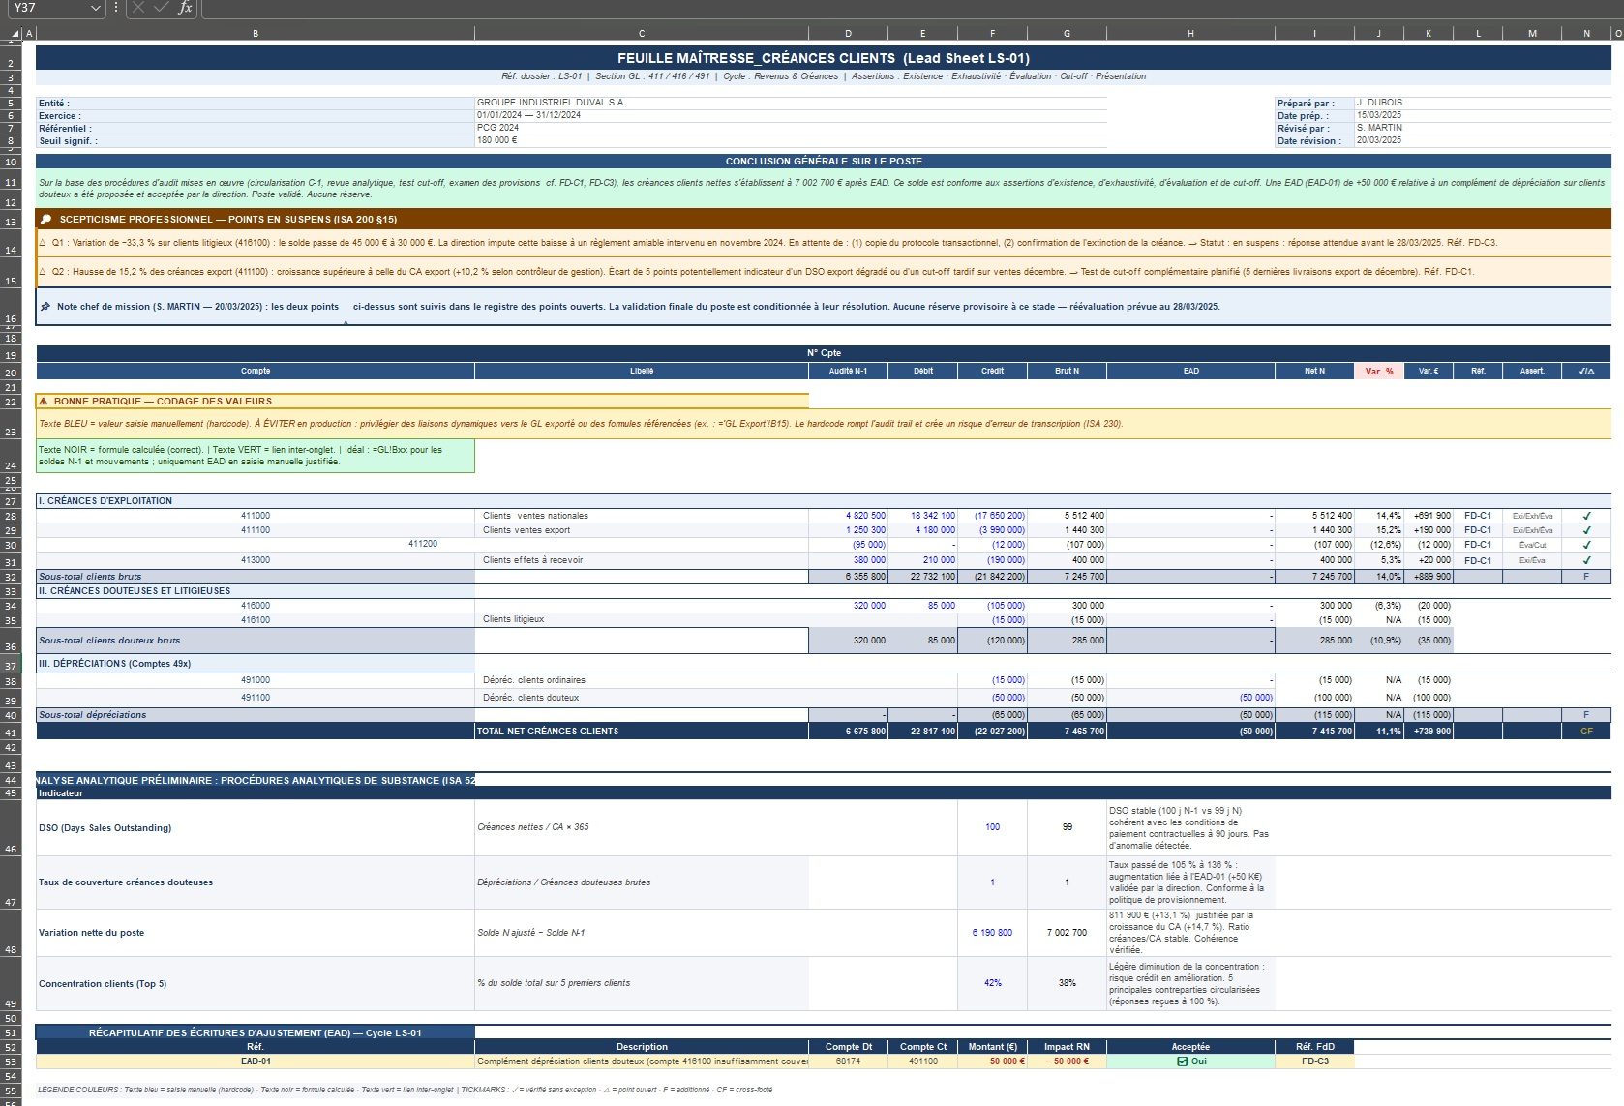Image resolution: width=1624 pixels, height=1106 pixels.
Task: Select GROUPE INDUSTRIEL DUVAL S.A. cell
Action: (x=791, y=103)
